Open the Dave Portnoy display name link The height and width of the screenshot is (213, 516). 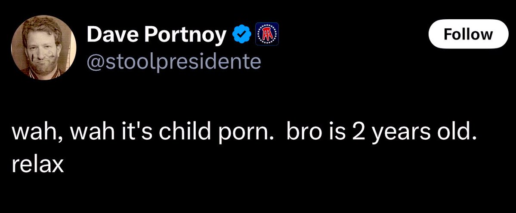pos(156,35)
